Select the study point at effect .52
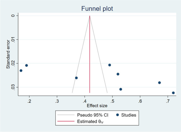 coord(118,74)
